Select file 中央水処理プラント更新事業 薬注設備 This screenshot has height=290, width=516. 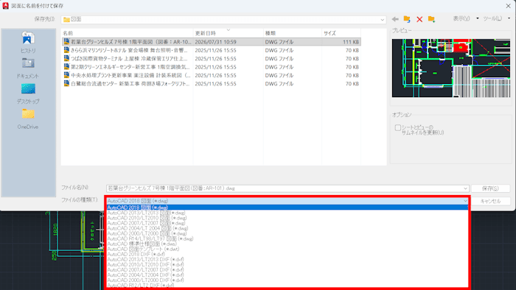point(211,75)
